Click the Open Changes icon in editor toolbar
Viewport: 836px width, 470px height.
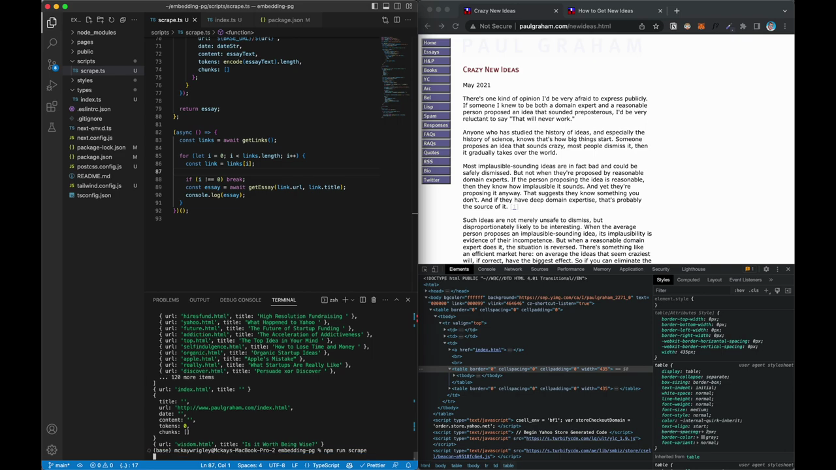click(385, 20)
